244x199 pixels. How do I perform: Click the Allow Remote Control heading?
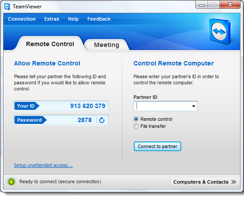click(47, 63)
